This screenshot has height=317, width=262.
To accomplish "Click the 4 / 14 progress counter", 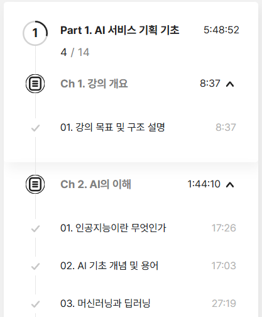I will [x=75, y=52].
